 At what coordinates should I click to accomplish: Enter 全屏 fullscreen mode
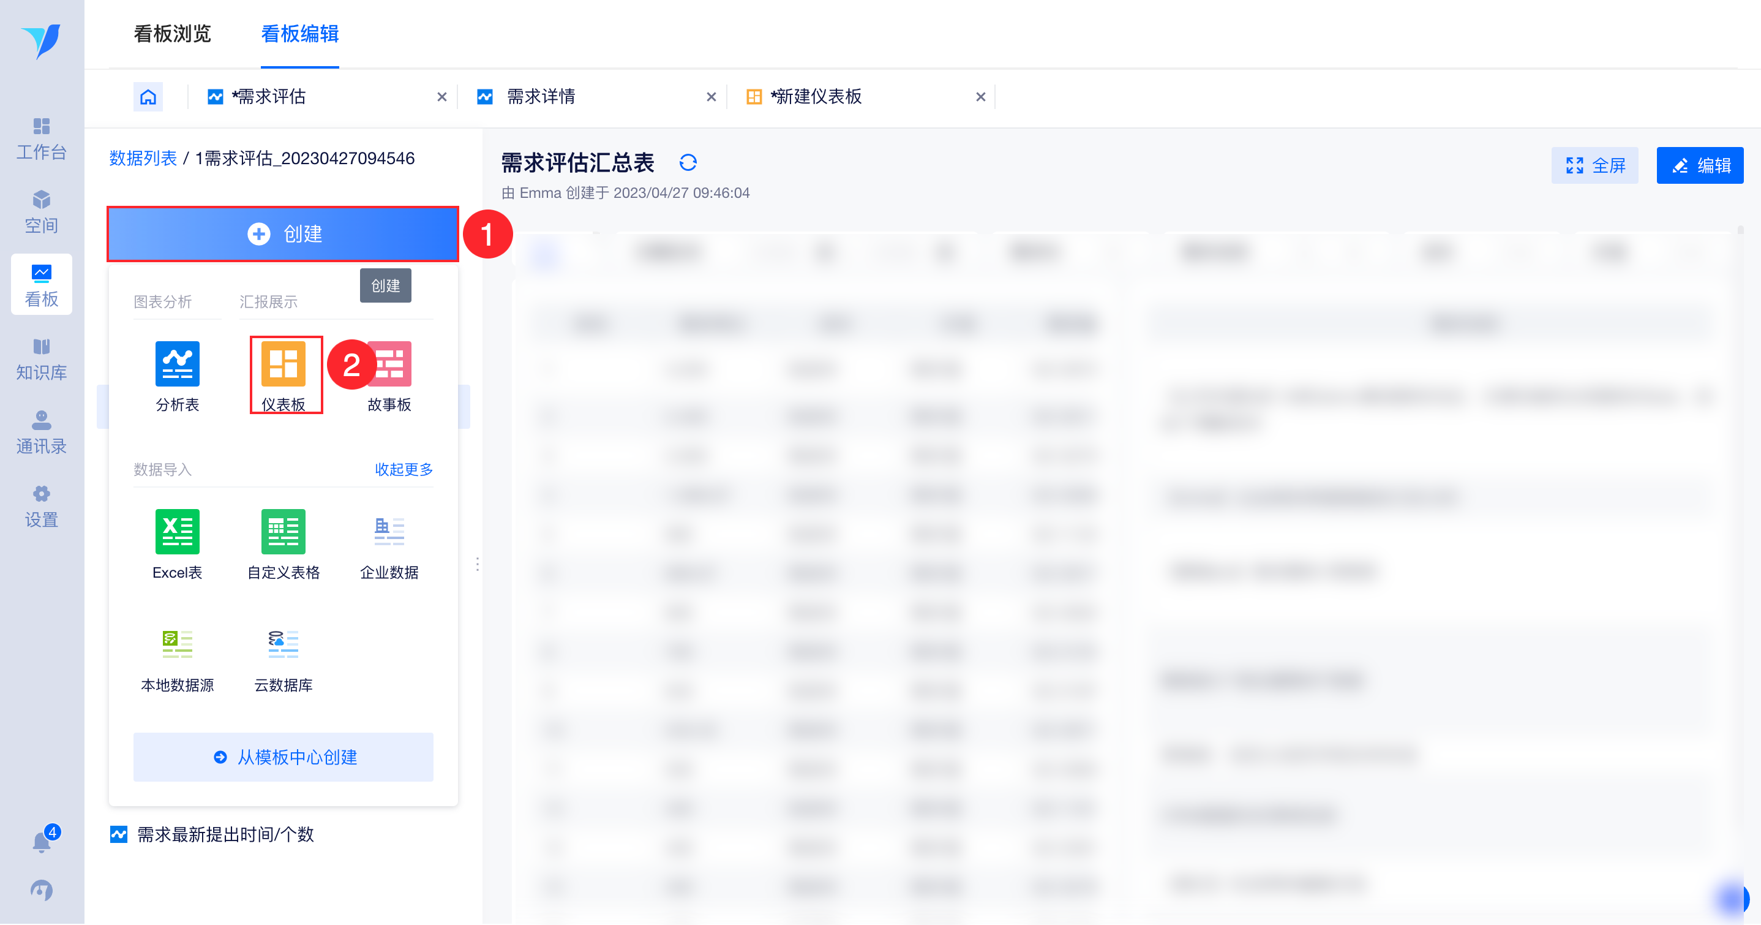(1594, 165)
